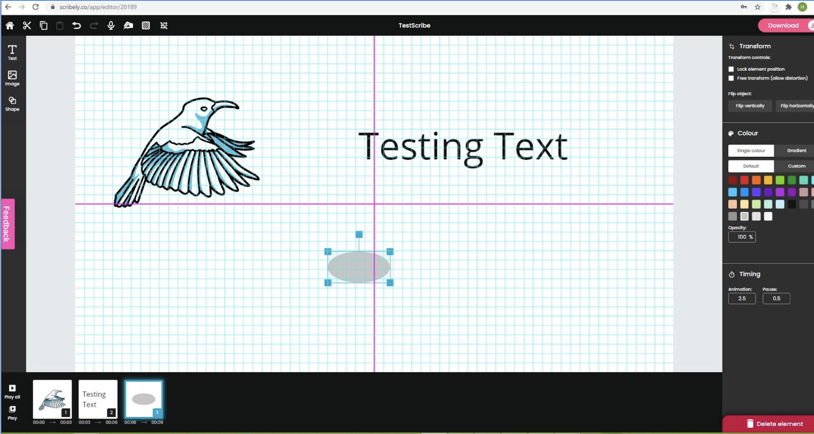Click the microphone voiceover icon
The height and width of the screenshot is (434, 814).
click(111, 25)
